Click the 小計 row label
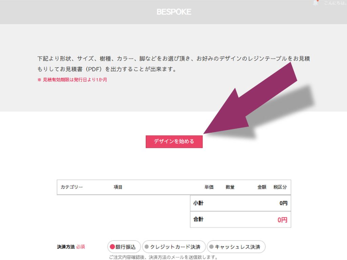 point(198,203)
